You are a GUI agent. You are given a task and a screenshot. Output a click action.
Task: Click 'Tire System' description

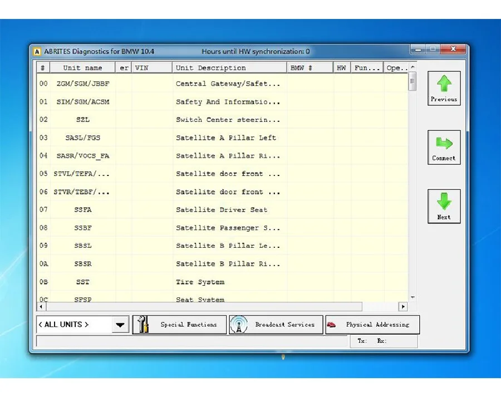(x=200, y=282)
